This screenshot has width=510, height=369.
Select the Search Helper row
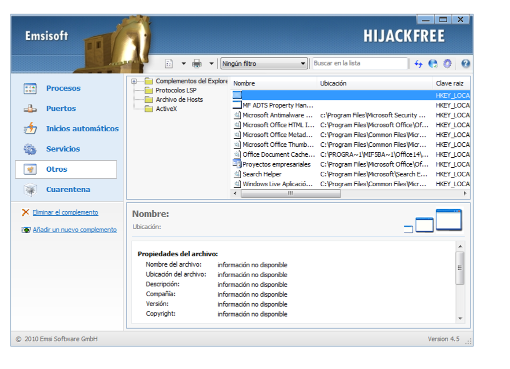click(x=351, y=174)
